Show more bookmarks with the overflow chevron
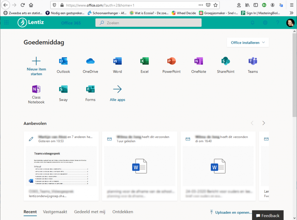The width and height of the screenshot is (297, 220). (291, 13)
